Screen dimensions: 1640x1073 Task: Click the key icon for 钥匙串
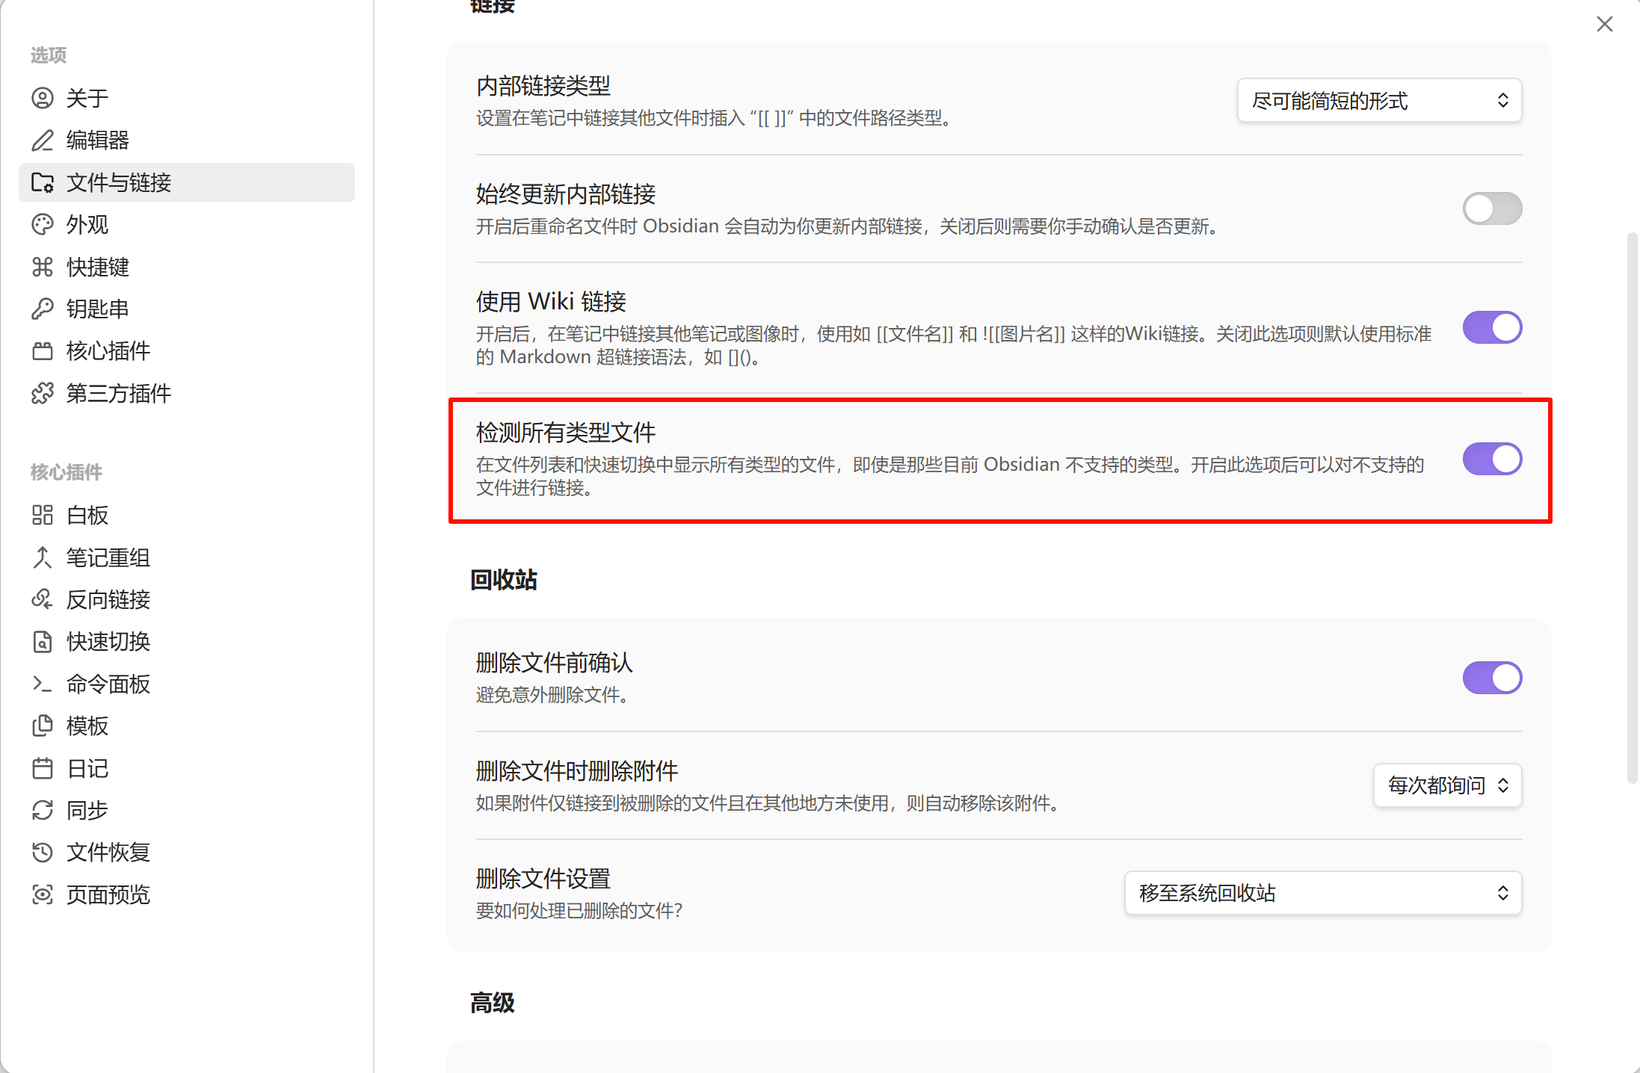[x=43, y=309]
